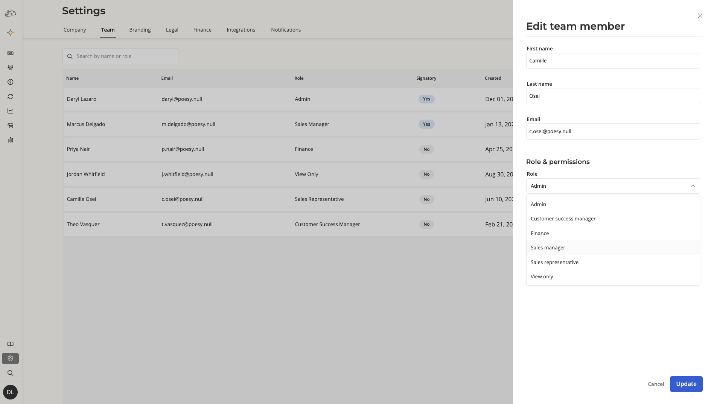
Task: Click the email m.delgado@poesy.null
Action: (188, 124)
